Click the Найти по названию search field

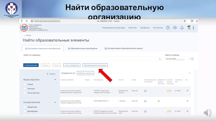90,59
